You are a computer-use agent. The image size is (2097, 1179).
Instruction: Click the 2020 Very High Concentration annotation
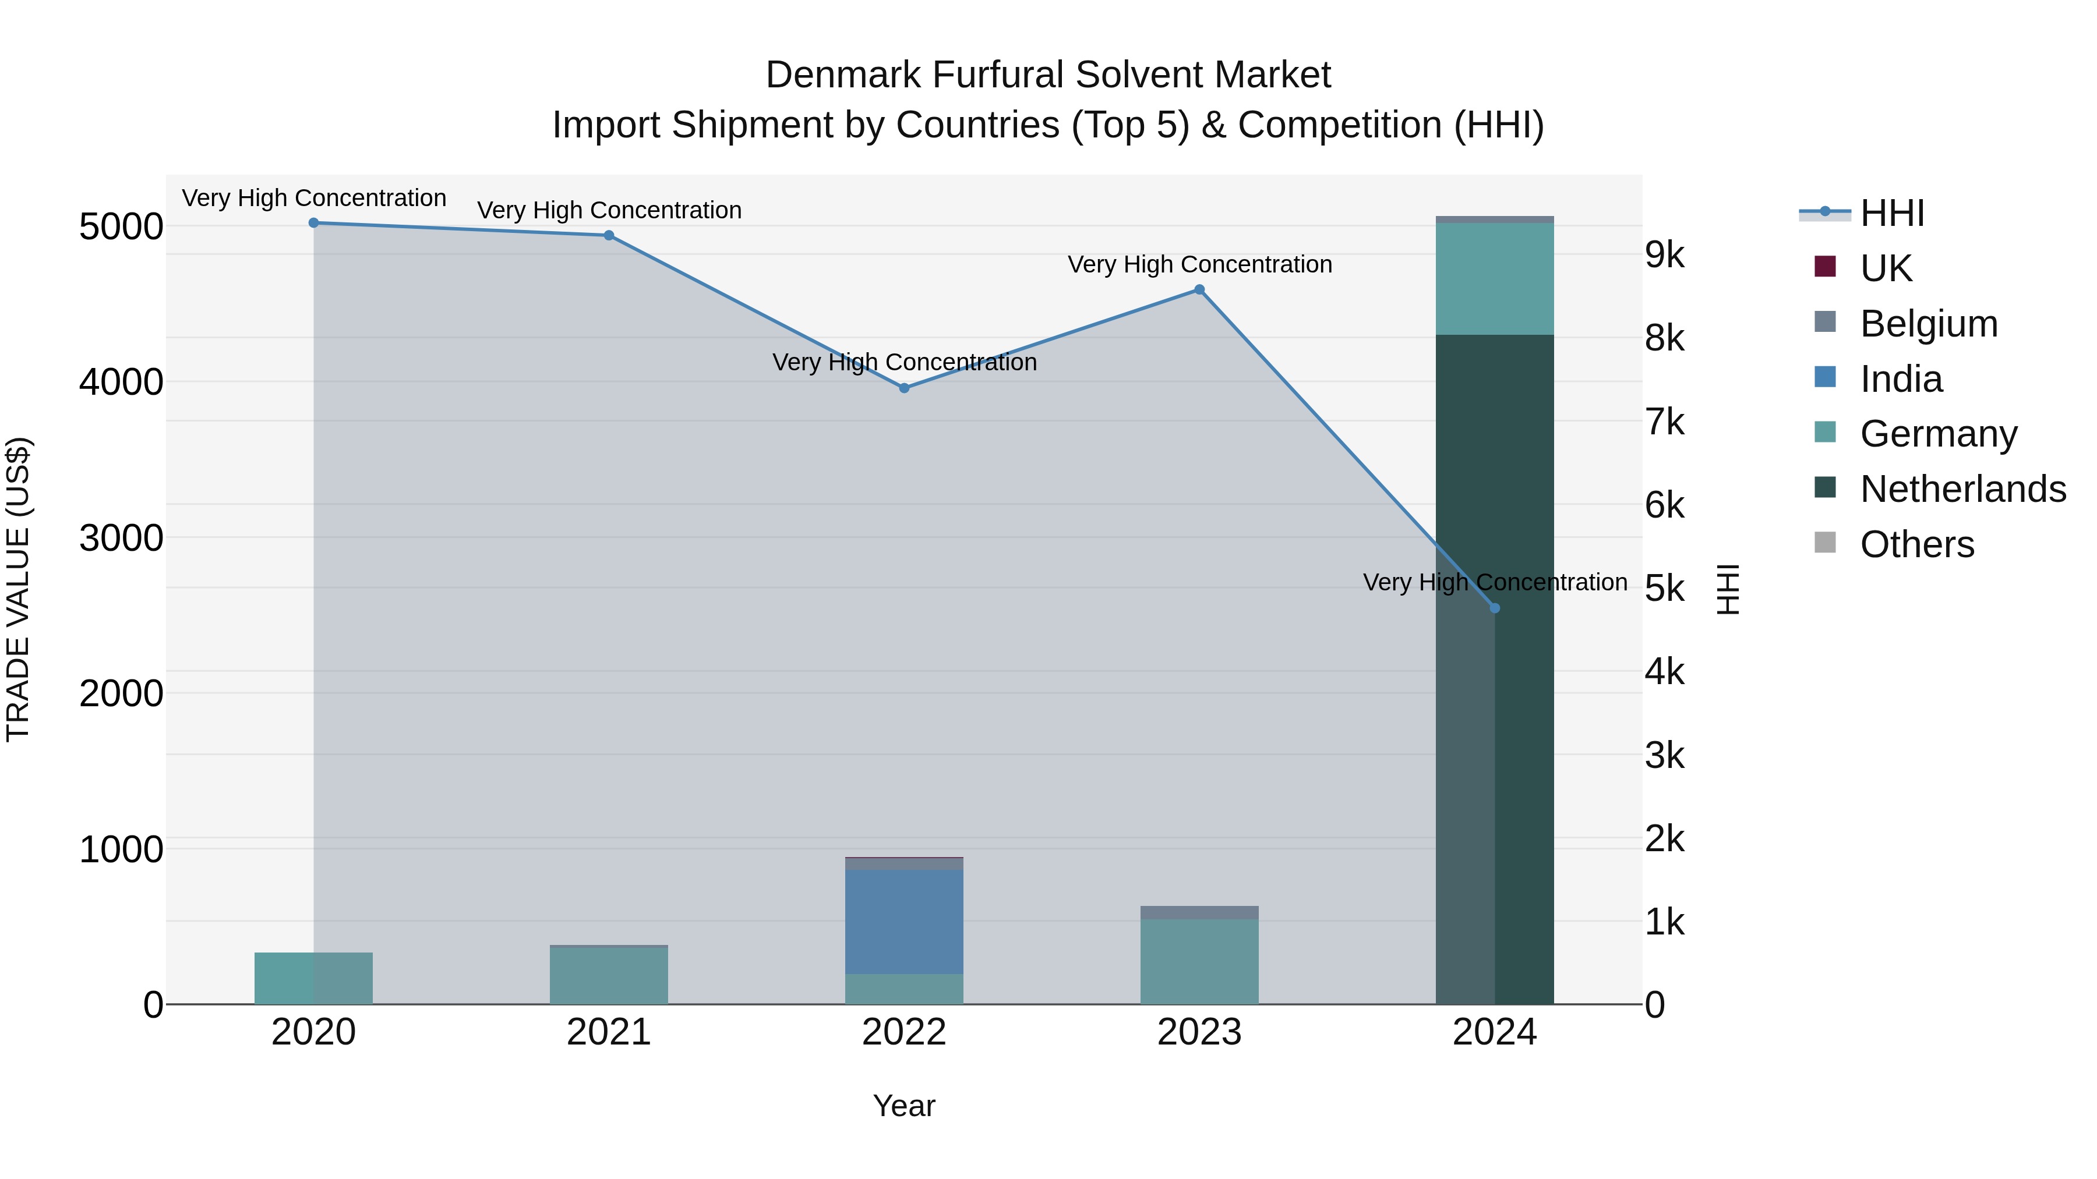tap(313, 198)
